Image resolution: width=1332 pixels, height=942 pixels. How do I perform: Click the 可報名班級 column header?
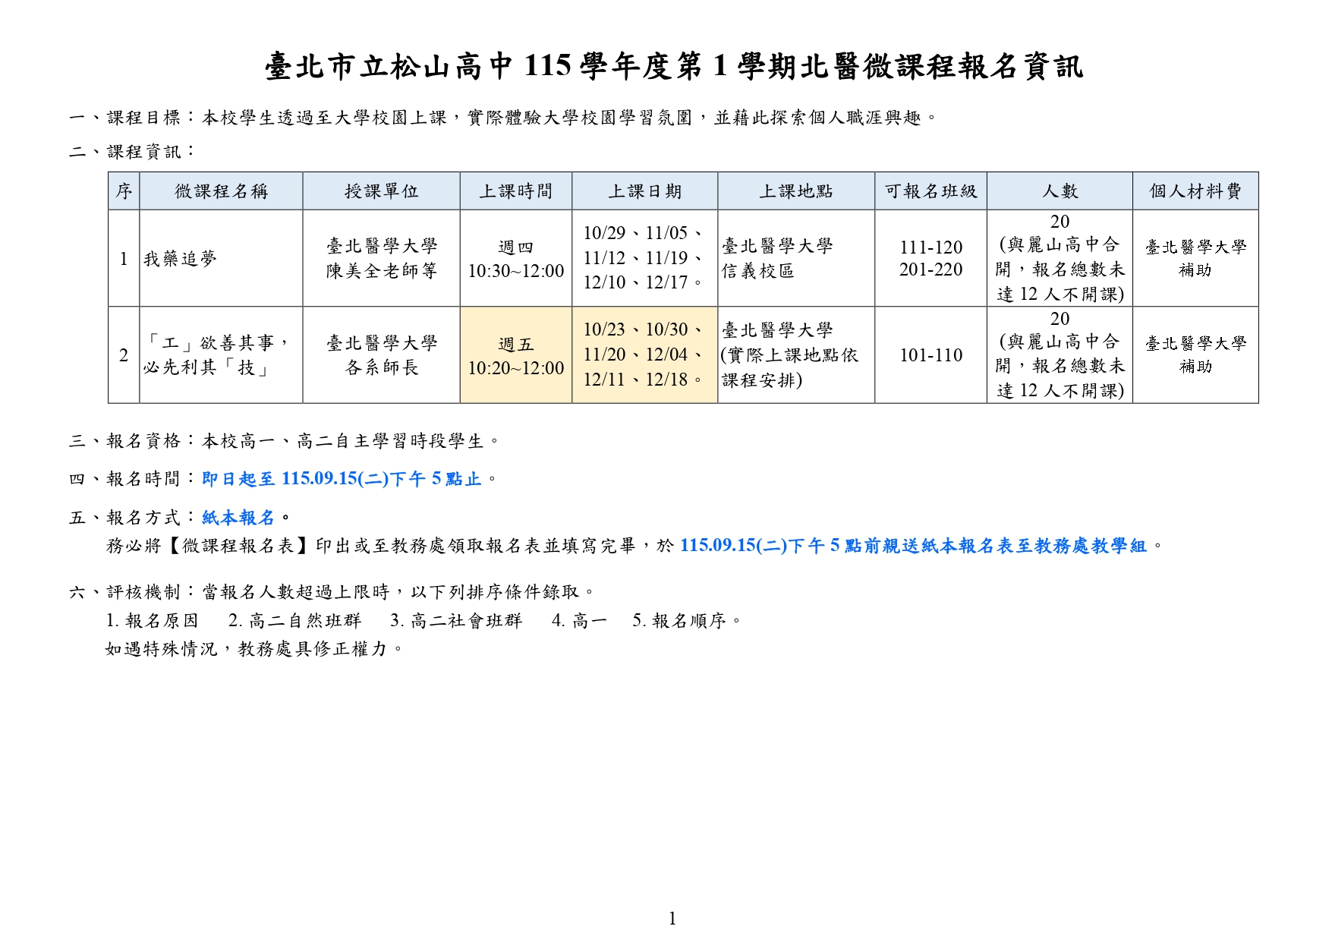(931, 191)
